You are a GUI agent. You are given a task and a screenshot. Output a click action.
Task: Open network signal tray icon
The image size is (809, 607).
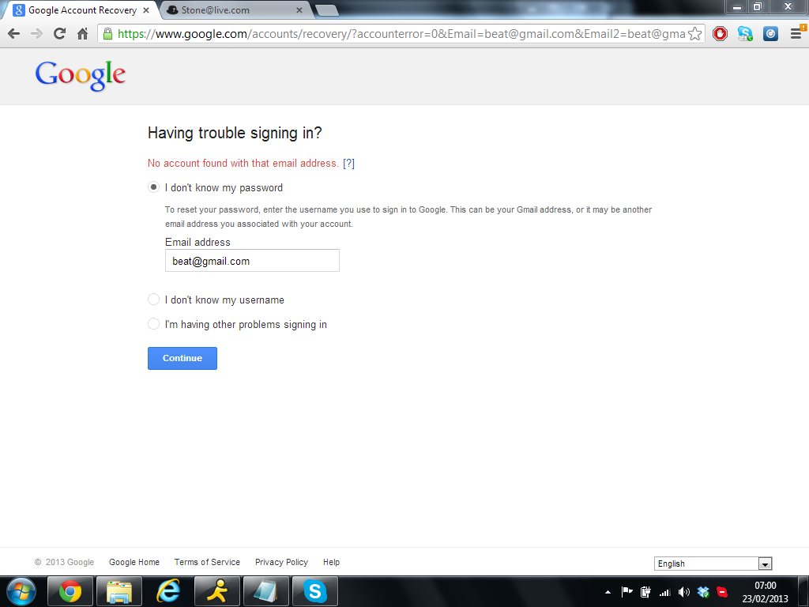click(x=664, y=592)
